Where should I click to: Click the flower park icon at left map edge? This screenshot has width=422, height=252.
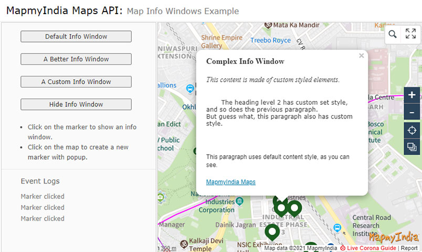pyautogui.click(x=161, y=198)
